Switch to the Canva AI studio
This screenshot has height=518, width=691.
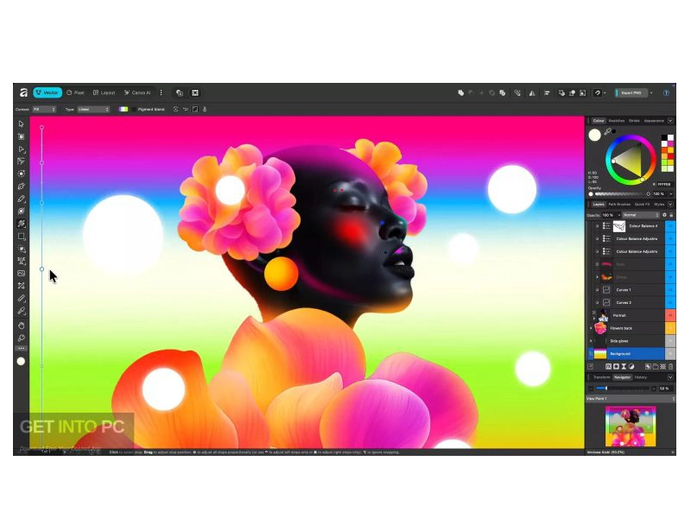137,92
